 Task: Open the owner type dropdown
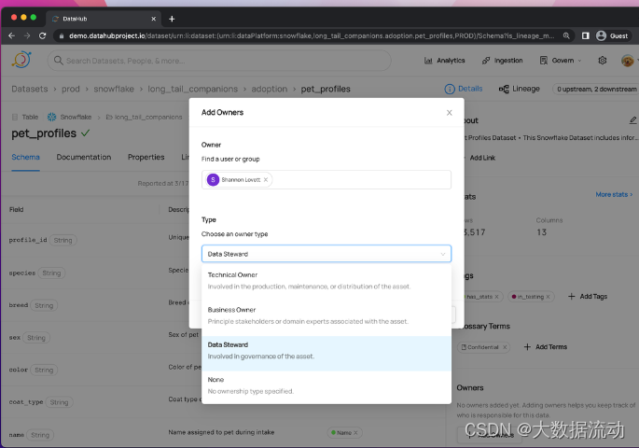326,254
